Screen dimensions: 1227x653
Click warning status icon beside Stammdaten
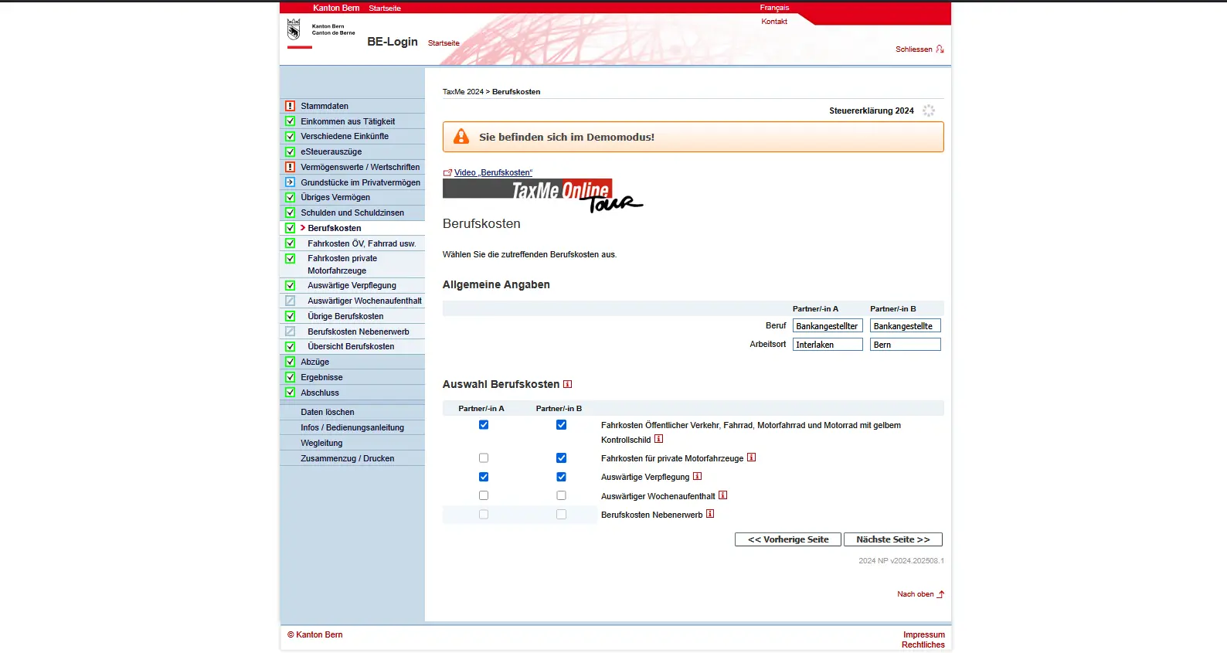pos(291,106)
